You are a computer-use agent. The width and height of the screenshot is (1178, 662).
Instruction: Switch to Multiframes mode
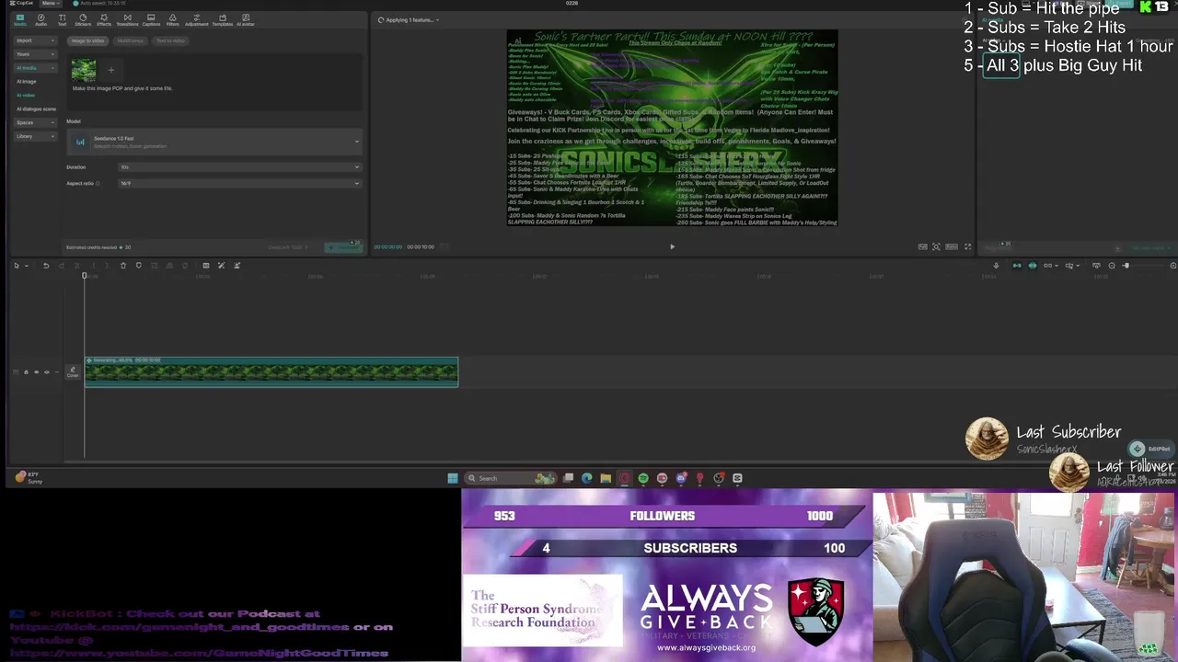pos(130,40)
